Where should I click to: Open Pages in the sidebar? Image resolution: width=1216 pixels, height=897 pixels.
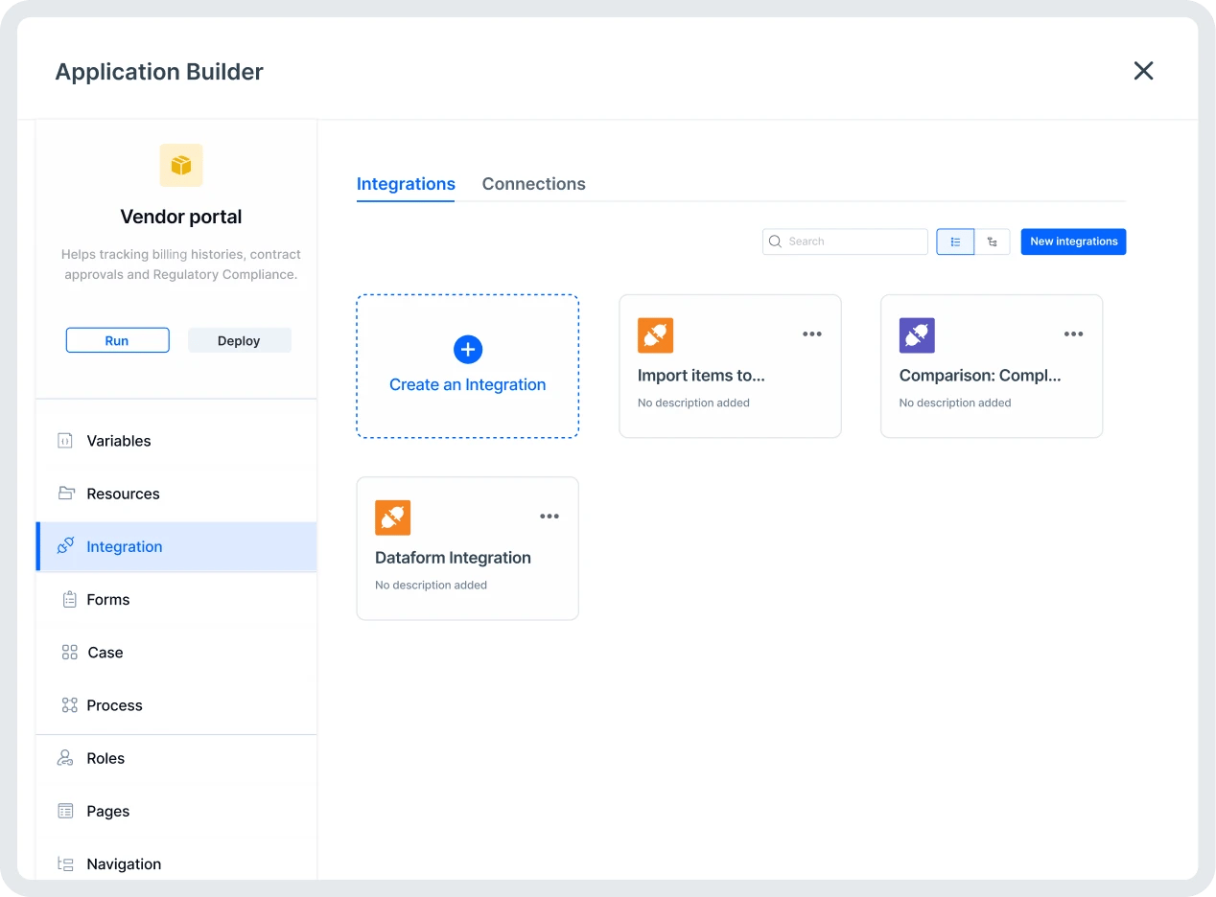point(176,811)
